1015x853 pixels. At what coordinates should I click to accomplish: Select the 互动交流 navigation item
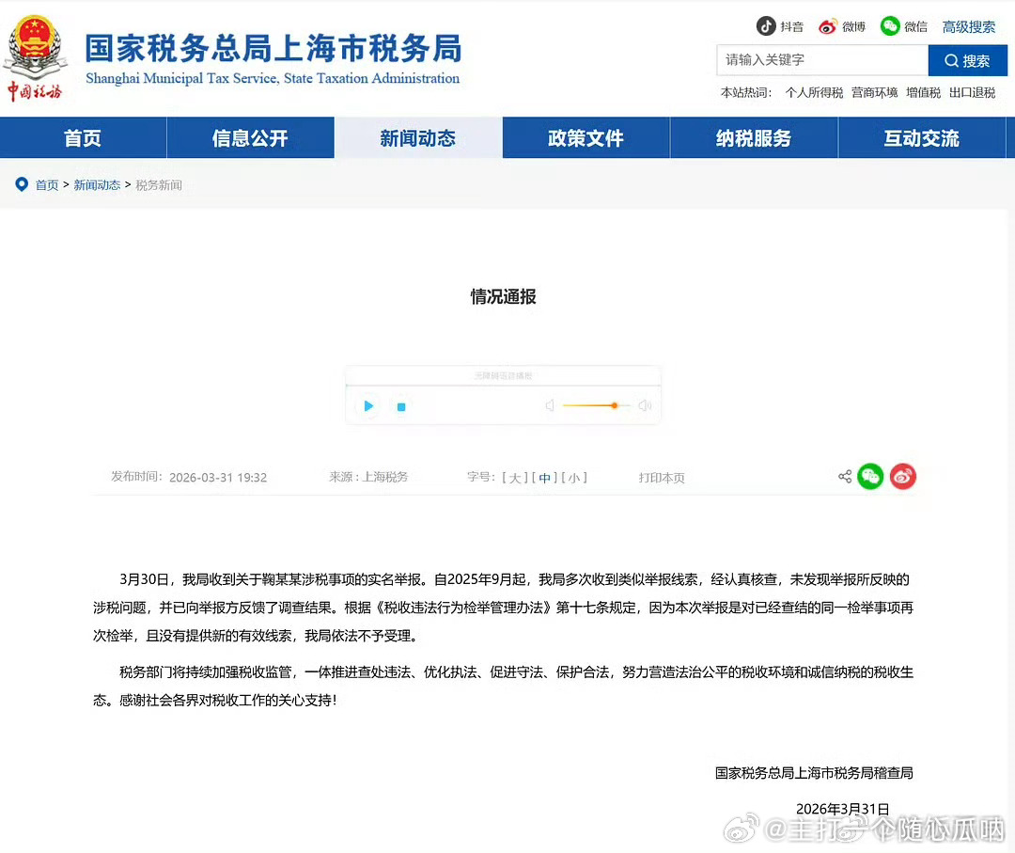[x=919, y=137]
